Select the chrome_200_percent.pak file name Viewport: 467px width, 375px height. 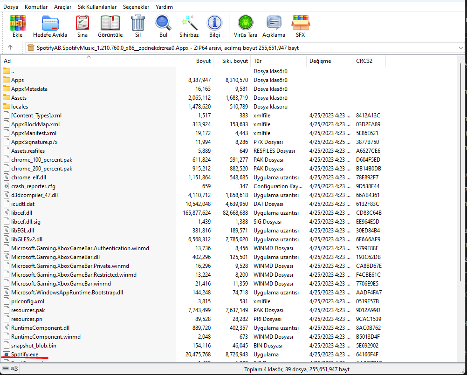click(x=41, y=169)
